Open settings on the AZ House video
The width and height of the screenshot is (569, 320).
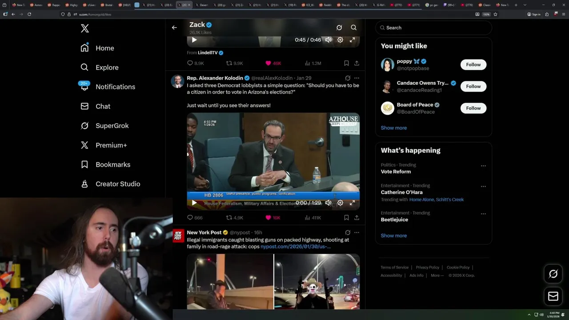coord(340,203)
